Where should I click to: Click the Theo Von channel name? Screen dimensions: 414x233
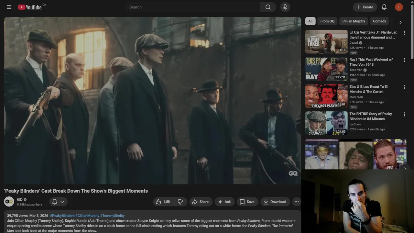point(356,70)
